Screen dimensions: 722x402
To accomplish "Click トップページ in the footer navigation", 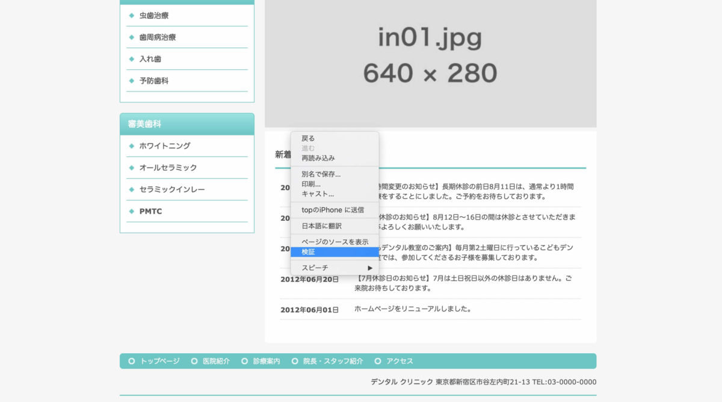I will 159,361.
